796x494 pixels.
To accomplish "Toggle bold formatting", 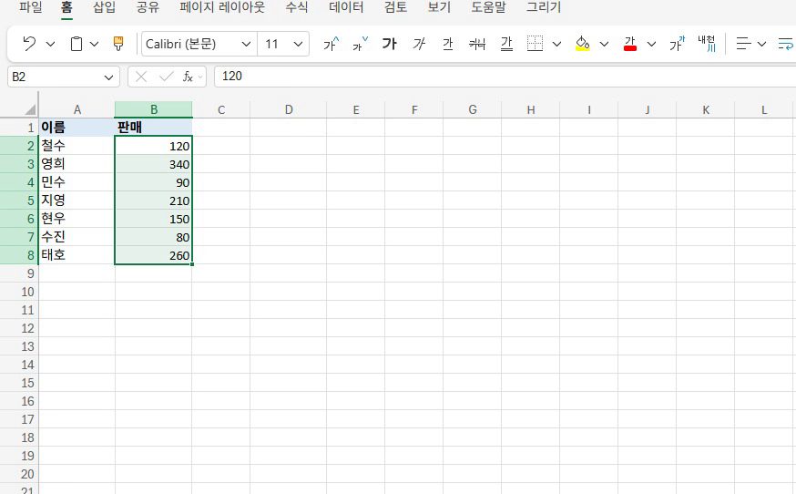I will click(390, 45).
